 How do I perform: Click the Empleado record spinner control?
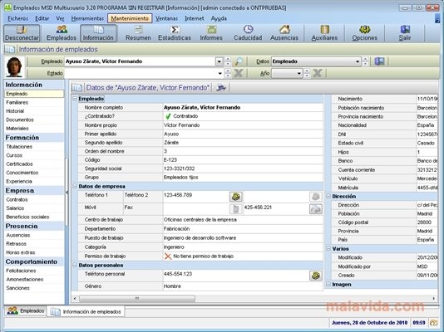(228, 61)
